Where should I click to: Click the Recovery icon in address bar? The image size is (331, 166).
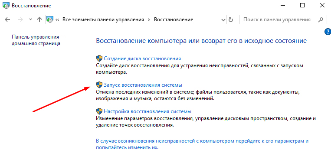click(x=50, y=20)
